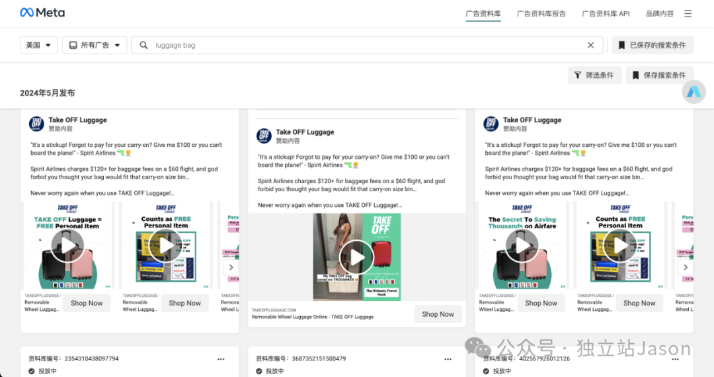Image resolution: width=714 pixels, height=377 pixels.
Task: Open 广告资料库报告 tab
Action: point(541,14)
